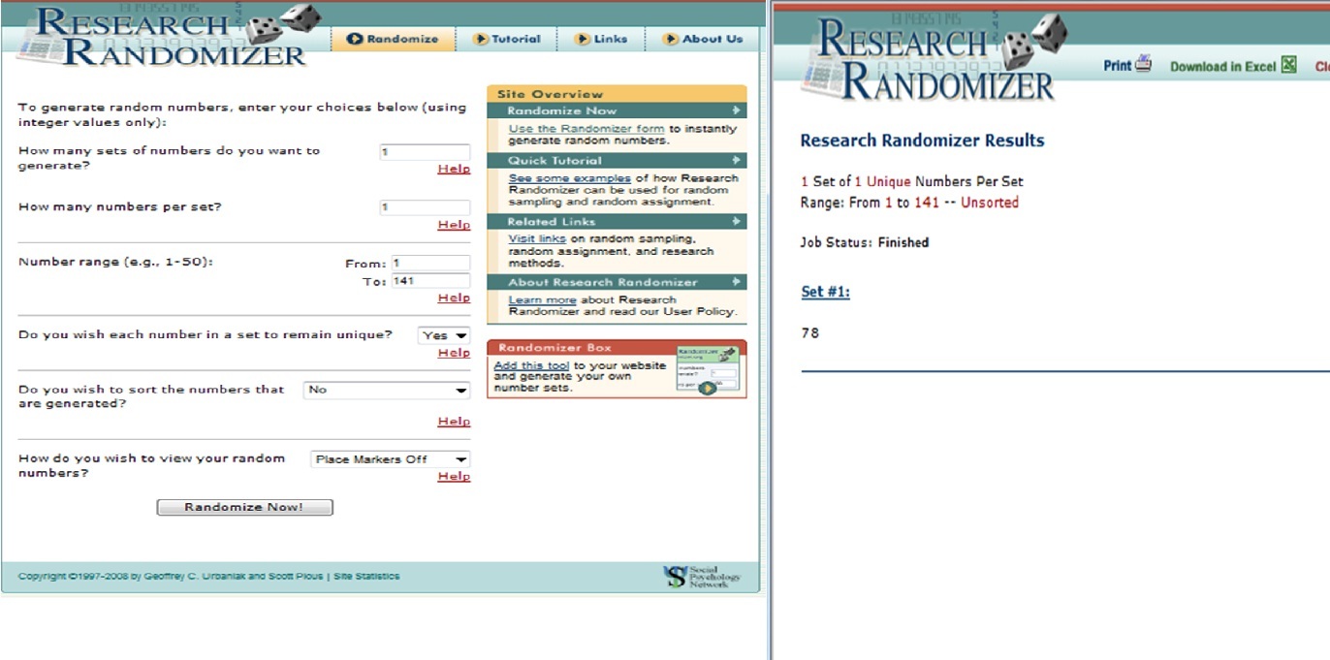Open the About Us tab
Screen dimensions: 1330x660
click(x=703, y=39)
